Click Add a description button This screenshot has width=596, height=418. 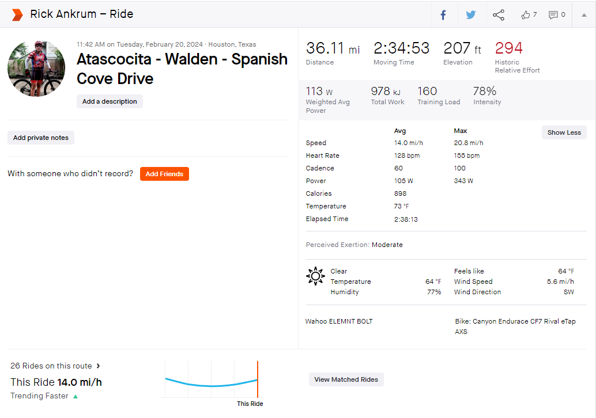click(x=110, y=101)
